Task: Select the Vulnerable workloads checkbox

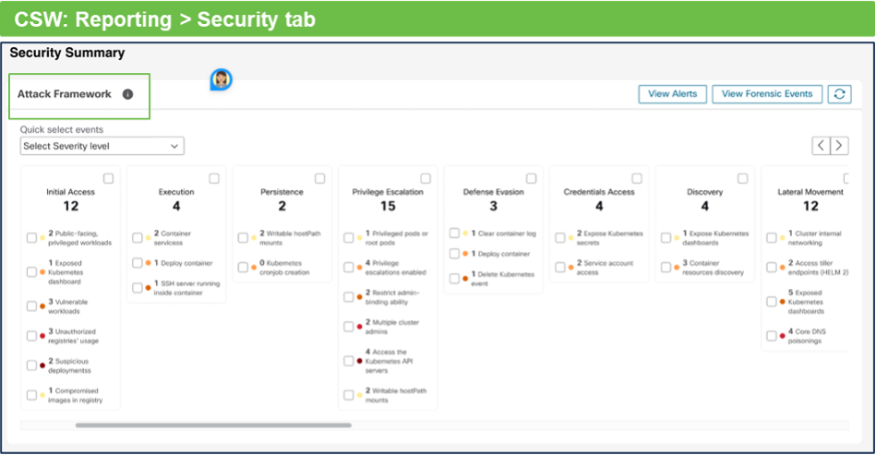Action: pos(31,305)
